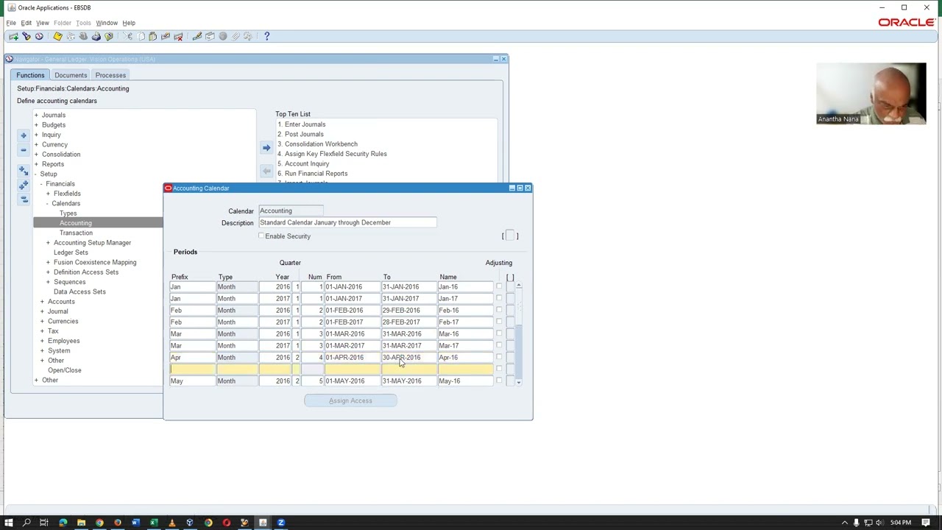Select Account Inquiry in Top Ten List
The height and width of the screenshot is (530, 942).
(303, 163)
